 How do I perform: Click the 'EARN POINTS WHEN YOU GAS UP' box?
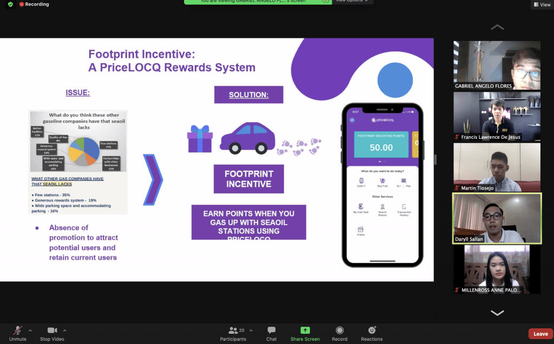coord(249,222)
